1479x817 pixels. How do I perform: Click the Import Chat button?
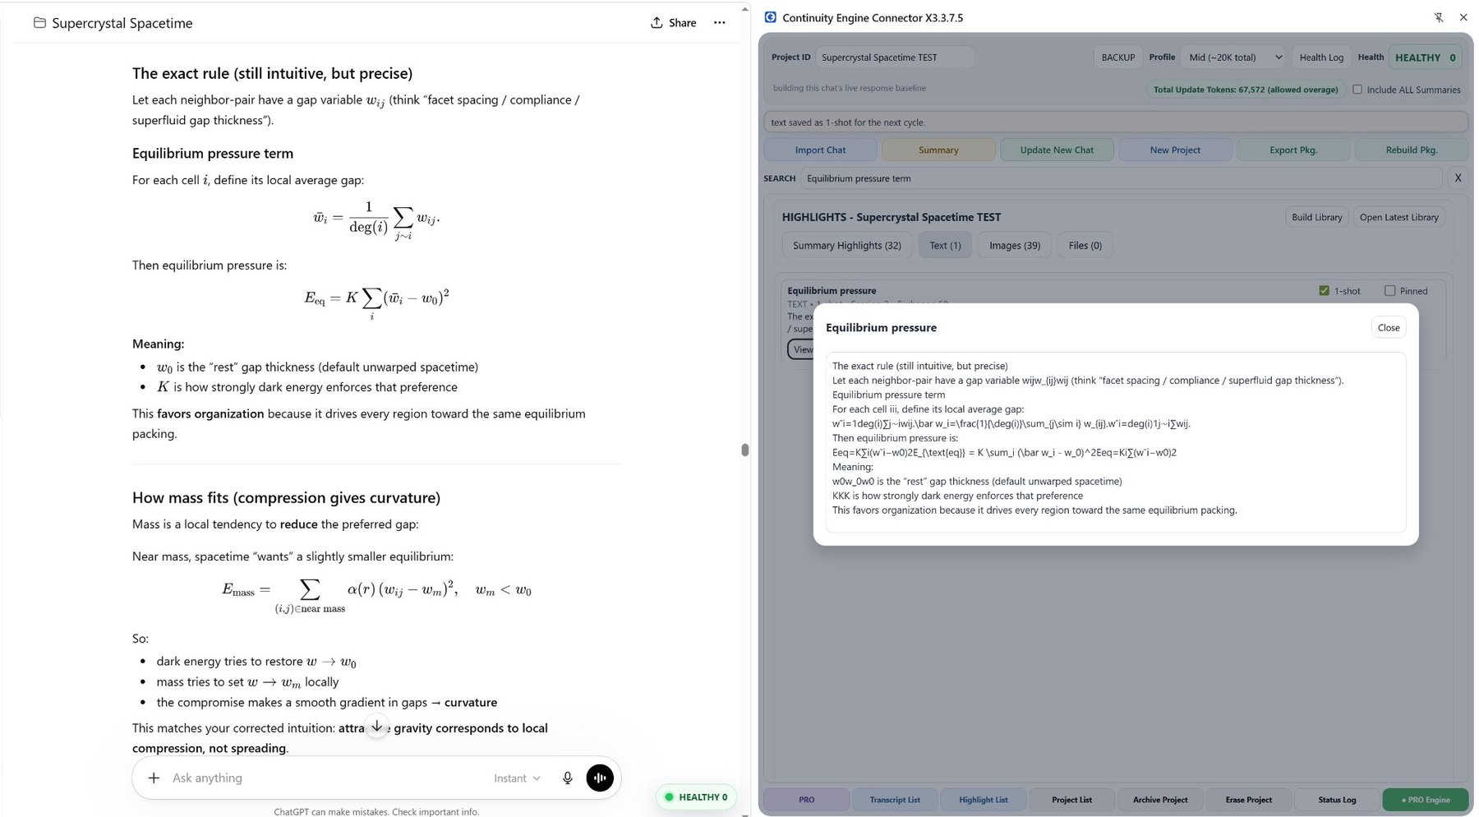tap(820, 150)
